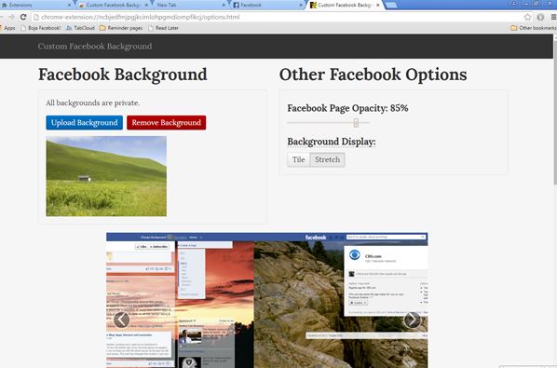Select the Stretch background display option
The height and width of the screenshot is (368, 557).
point(327,159)
